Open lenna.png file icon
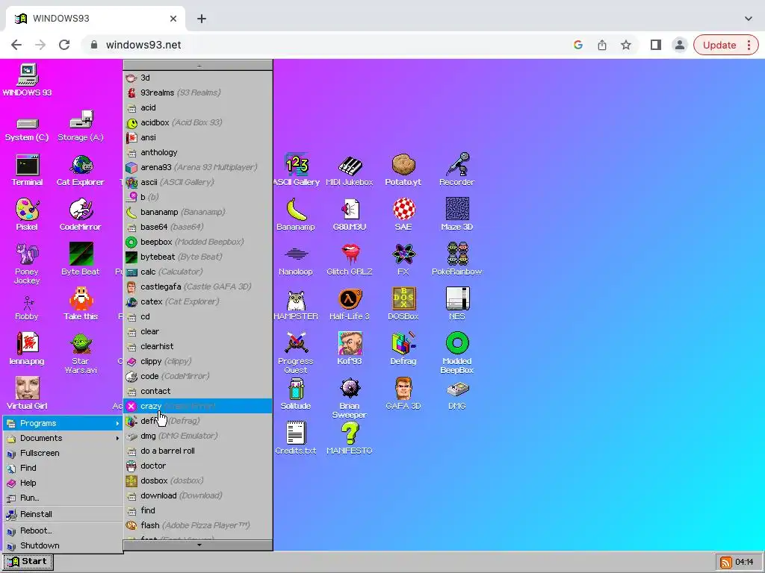765x573 pixels. (27, 349)
